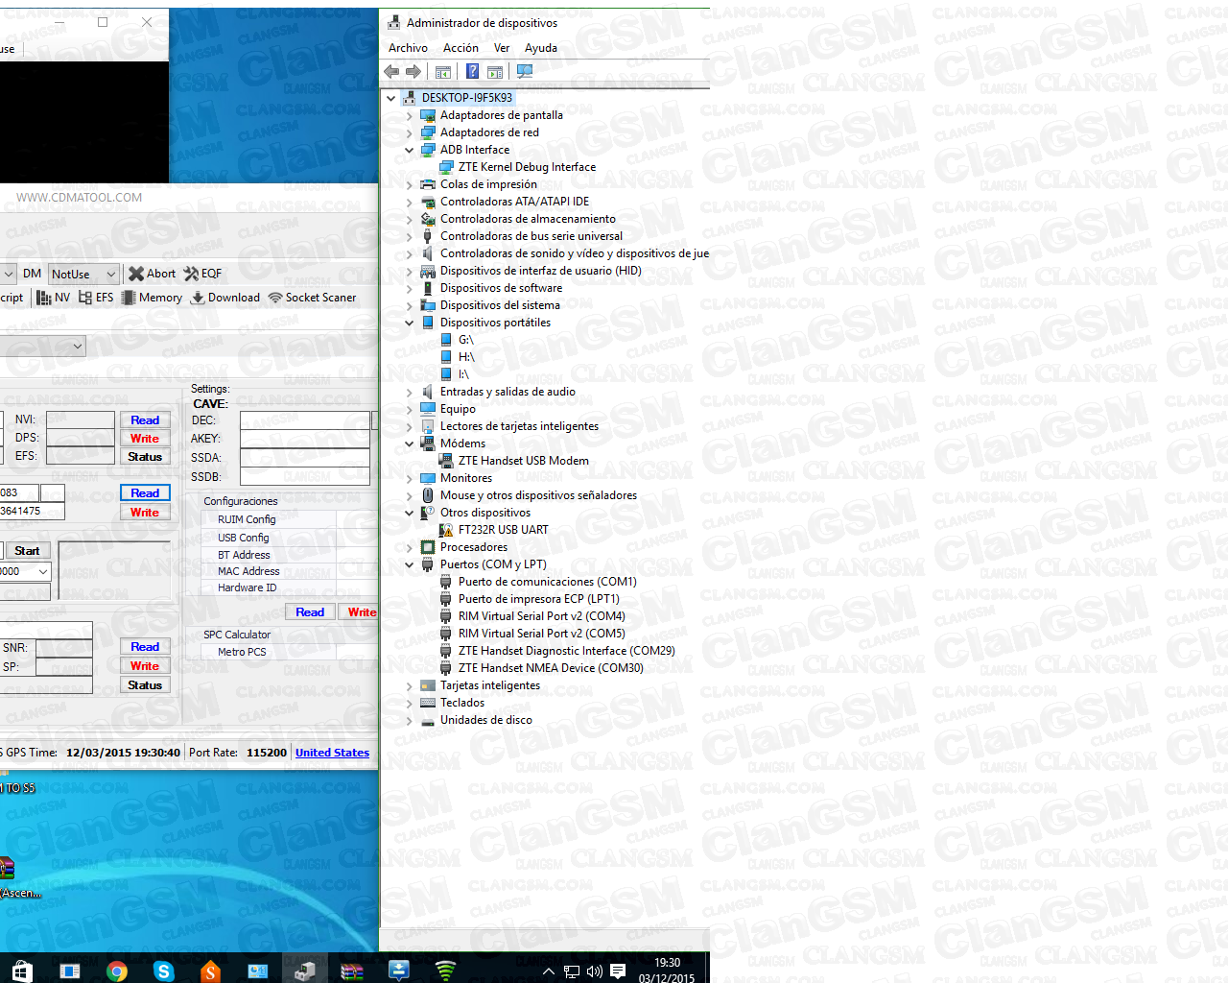
Task: Click the volume icon in system tray
Action: (594, 971)
